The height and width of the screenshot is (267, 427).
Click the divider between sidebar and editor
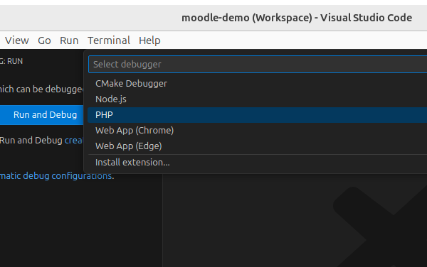tap(162, 220)
